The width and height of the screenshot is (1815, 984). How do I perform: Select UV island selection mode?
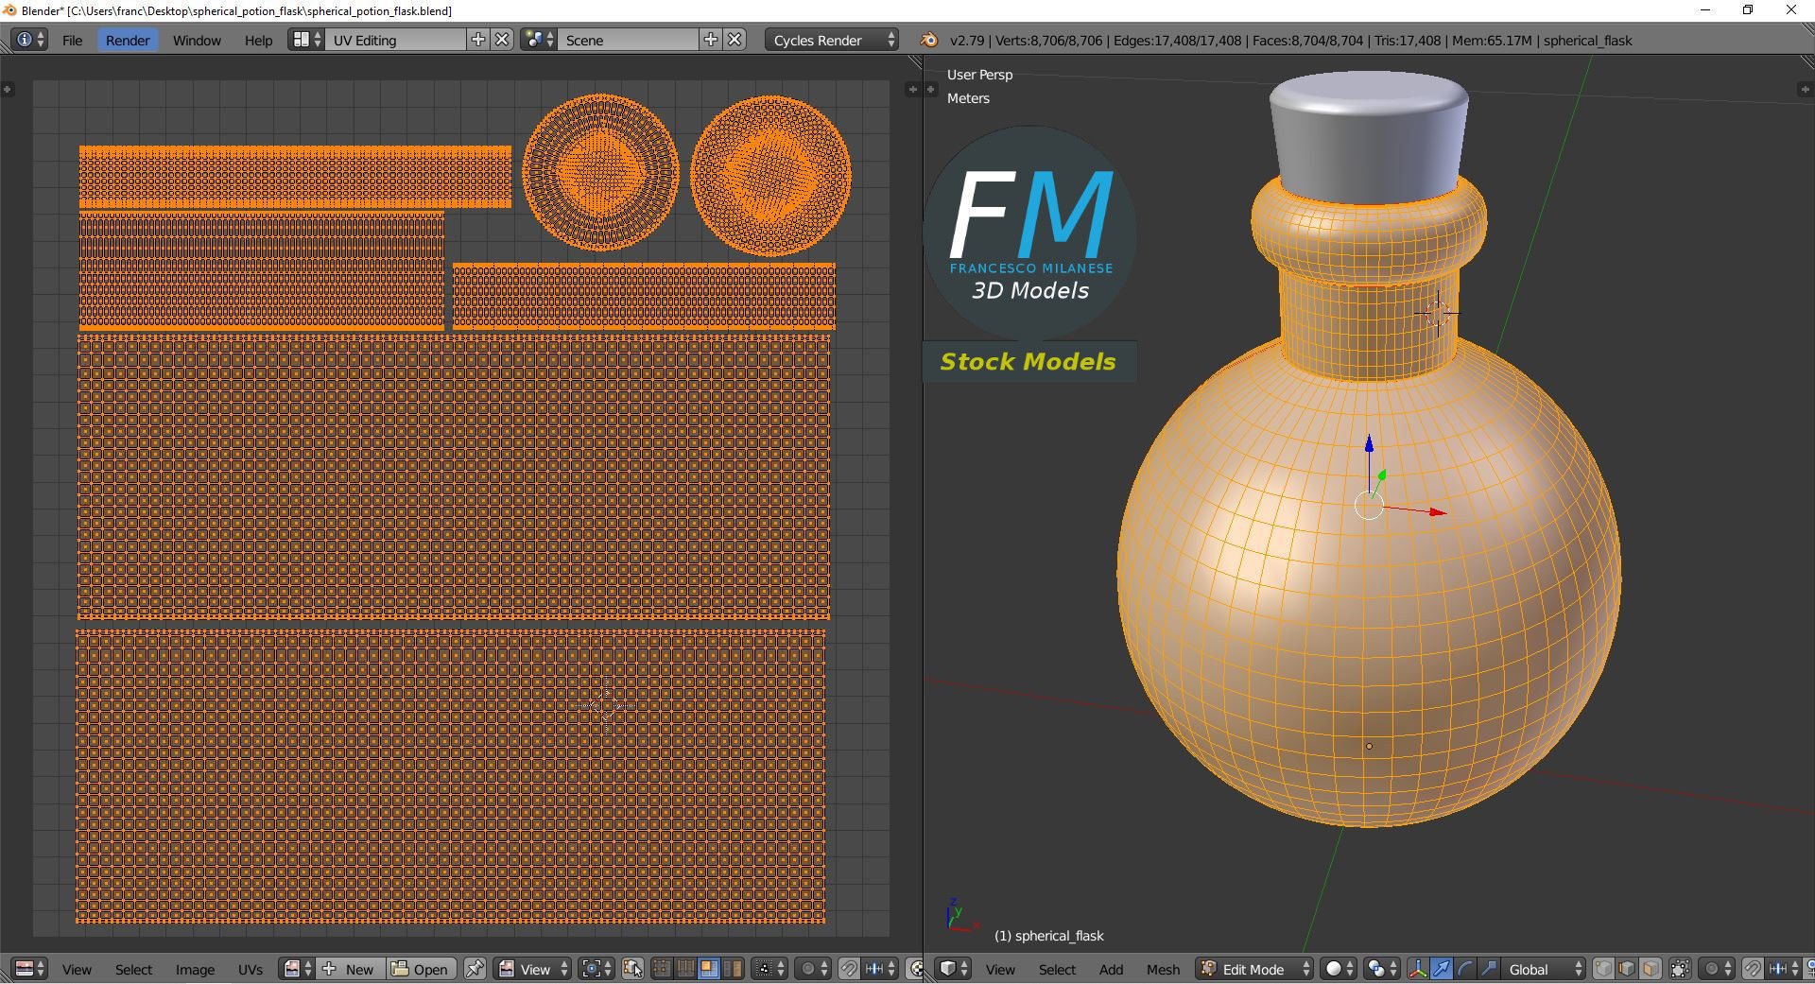click(x=732, y=969)
